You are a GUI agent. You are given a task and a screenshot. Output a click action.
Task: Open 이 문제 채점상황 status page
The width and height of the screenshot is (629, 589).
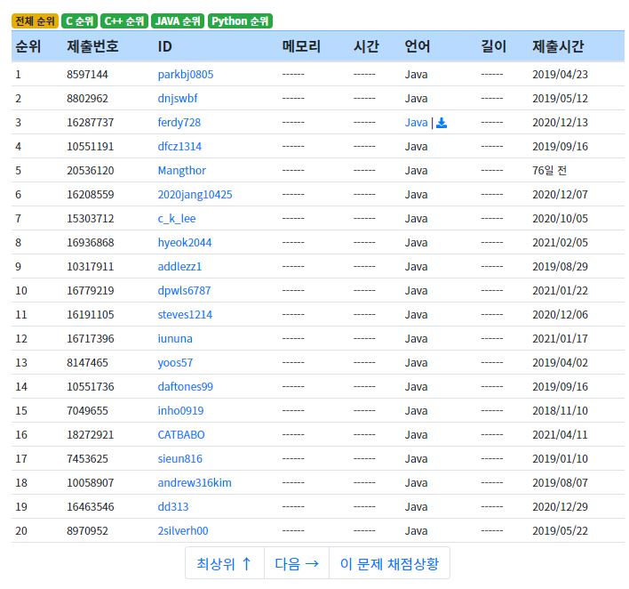pos(389,563)
